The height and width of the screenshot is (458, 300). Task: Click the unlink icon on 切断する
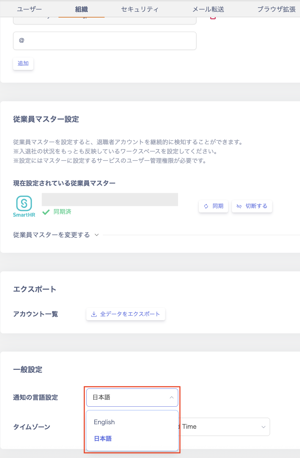point(239,206)
